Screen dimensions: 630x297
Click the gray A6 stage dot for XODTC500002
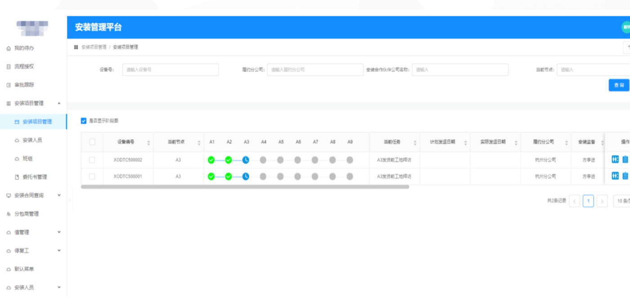(297, 160)
